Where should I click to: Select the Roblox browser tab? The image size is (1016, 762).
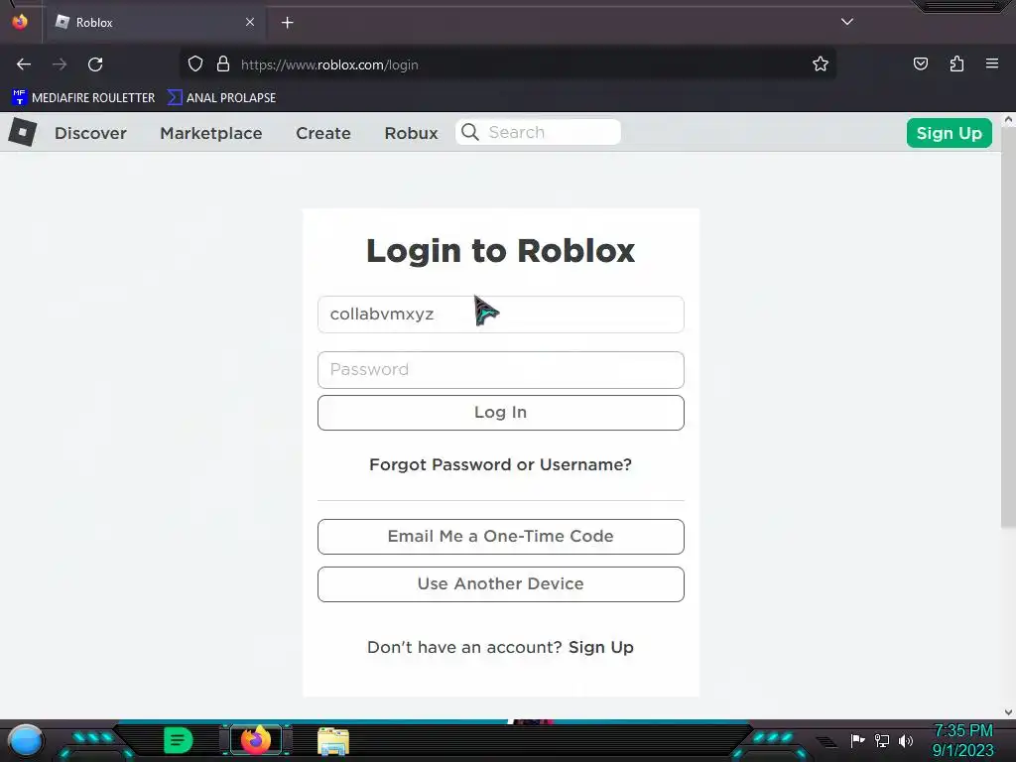(x=154, y=23)
